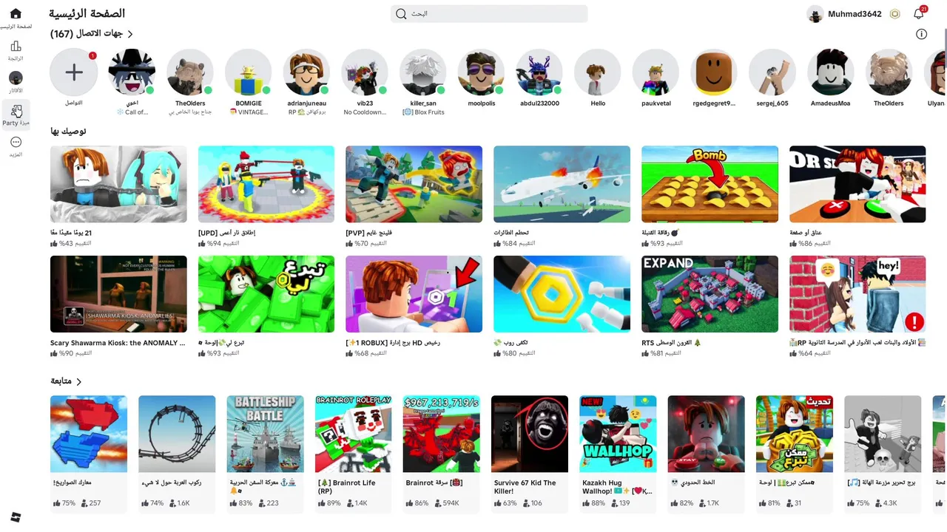Open the Party icon in sidebar
This screenshot has width=947, height=532.
pyautogui.click(x=16, y=111)
